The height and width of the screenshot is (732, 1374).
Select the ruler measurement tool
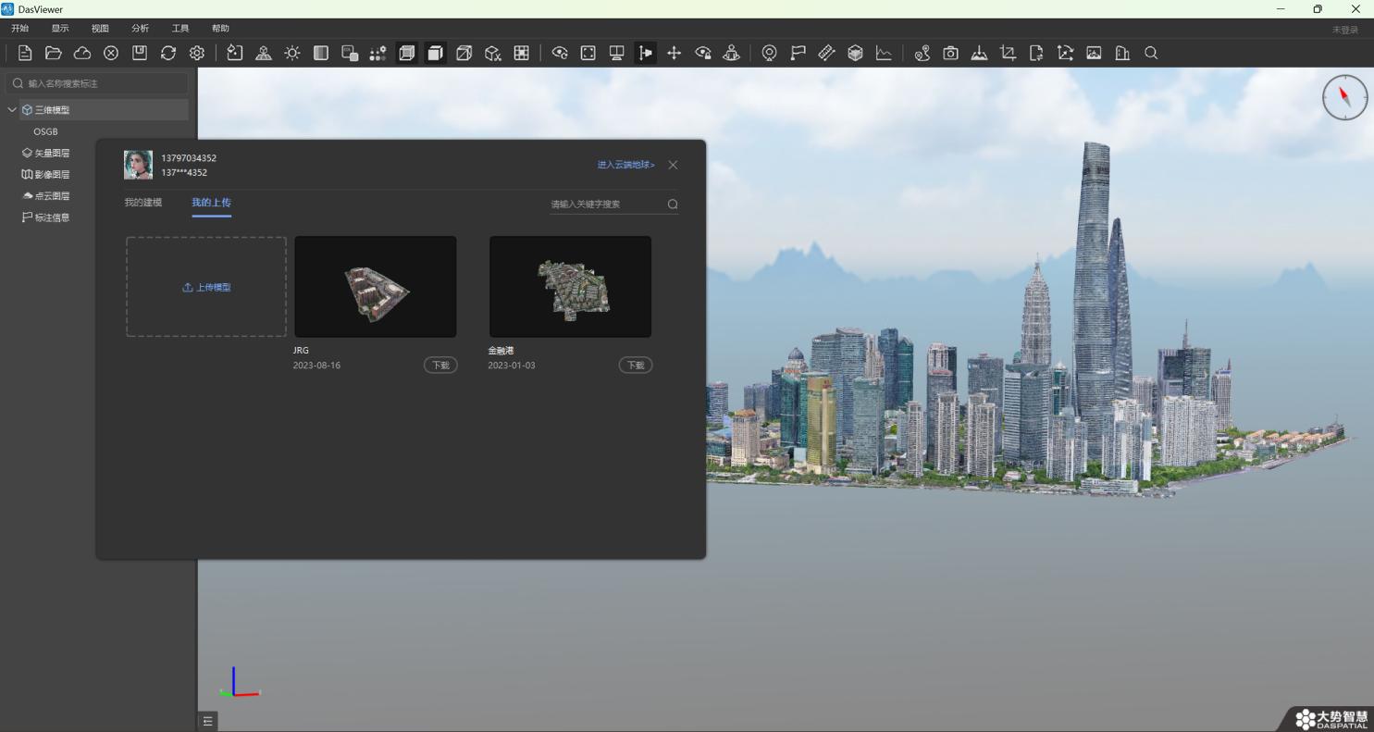pyautogui.click(x=826, y=54)
